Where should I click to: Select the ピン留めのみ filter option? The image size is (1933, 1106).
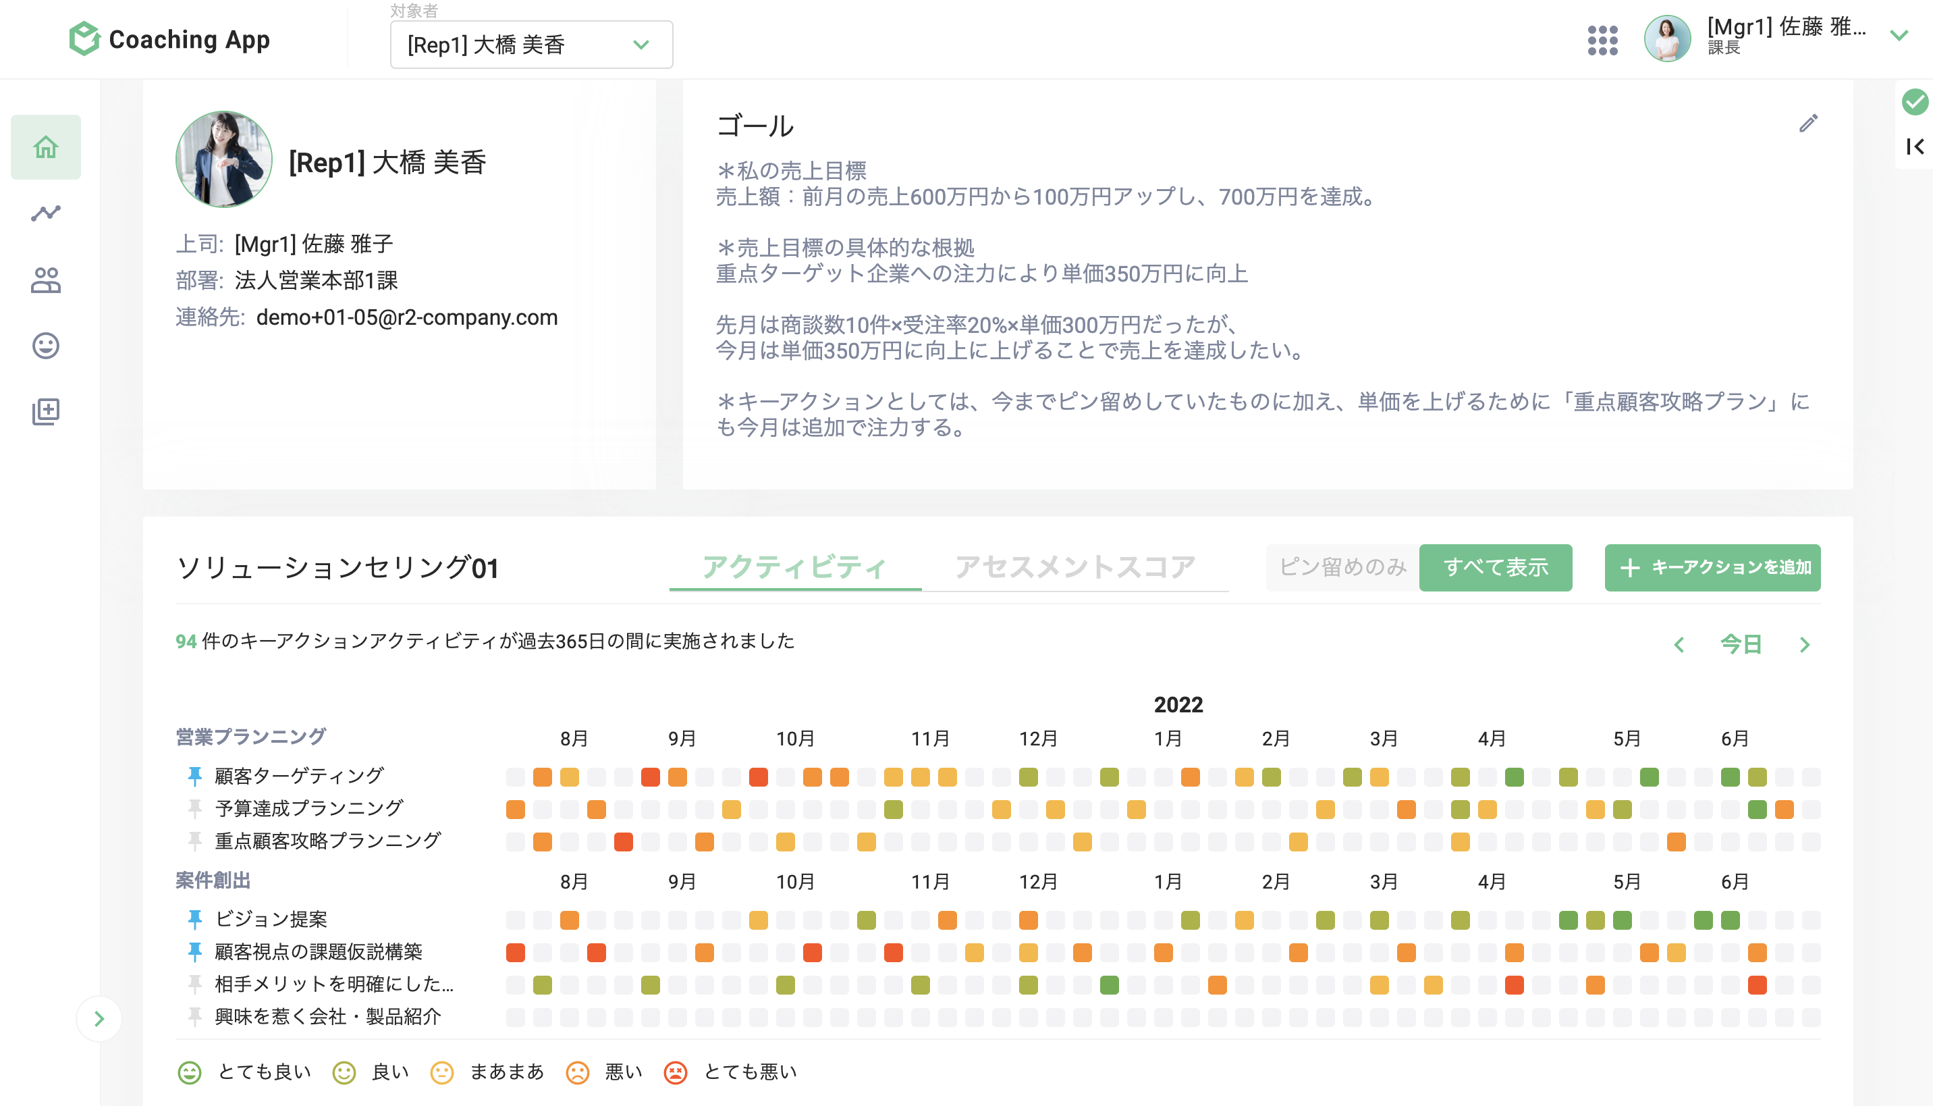coord(1342,567)
